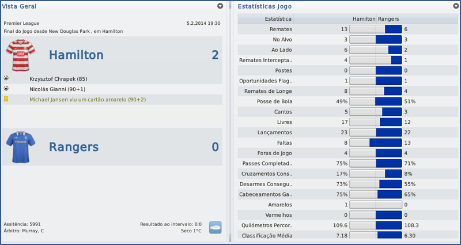Click the Michael Jansen yellow card event
This screenshot has height=245, width=461.
[x=88, y=100]
